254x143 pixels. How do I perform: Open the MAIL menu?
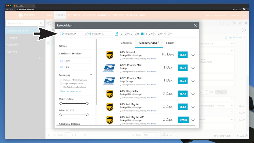(x=50, y=15)
